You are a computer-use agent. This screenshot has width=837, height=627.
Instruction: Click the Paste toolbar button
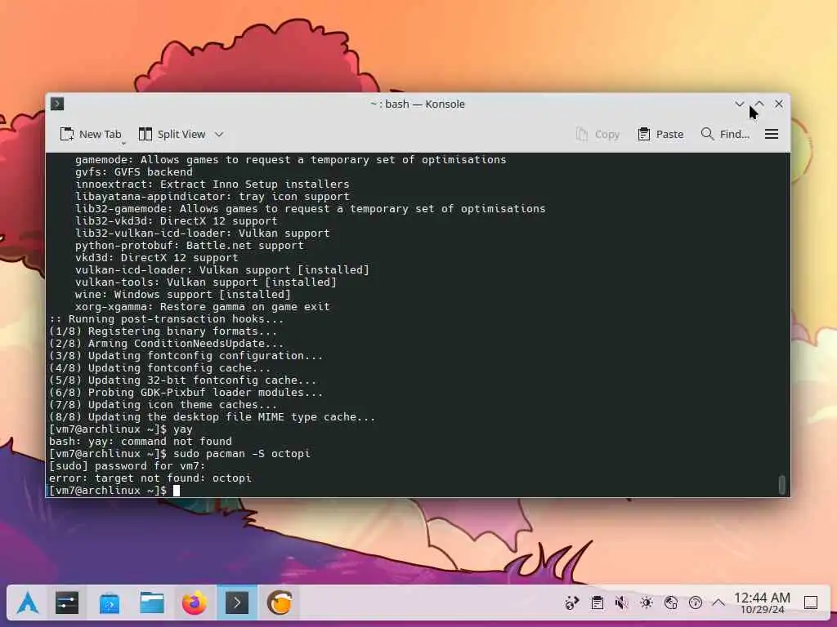click(660, 135)
